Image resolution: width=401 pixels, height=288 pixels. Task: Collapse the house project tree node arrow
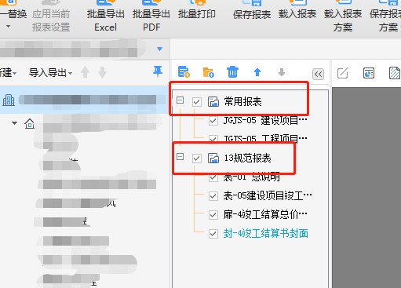tap(14, 122)
